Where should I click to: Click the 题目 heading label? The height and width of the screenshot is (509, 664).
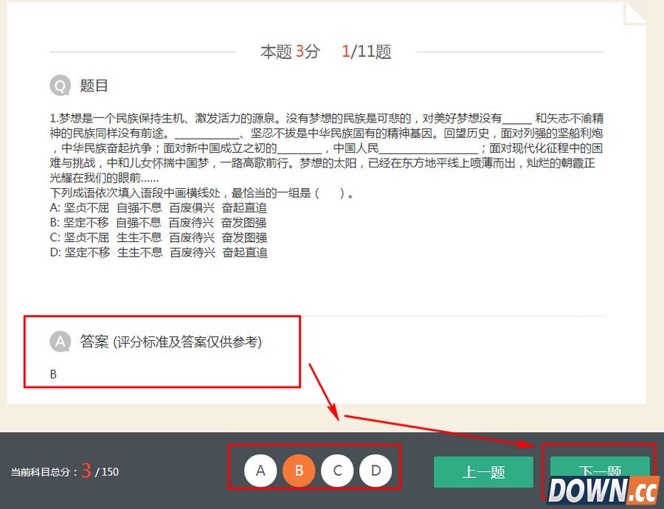click(92, 86)
